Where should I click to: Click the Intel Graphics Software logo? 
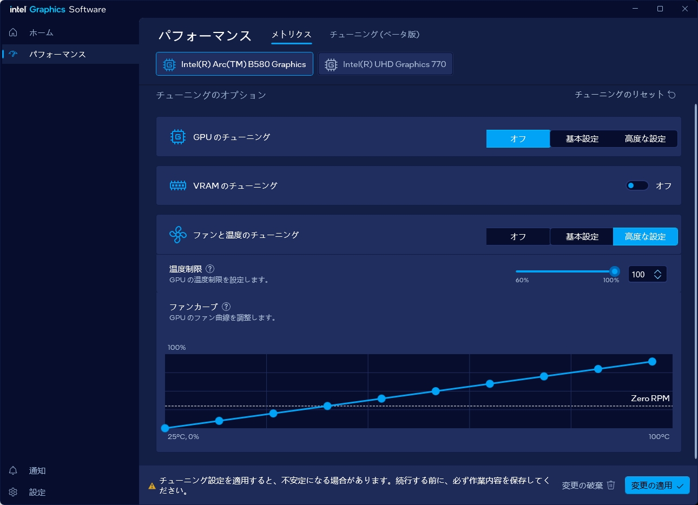click(x=58, y=9)
